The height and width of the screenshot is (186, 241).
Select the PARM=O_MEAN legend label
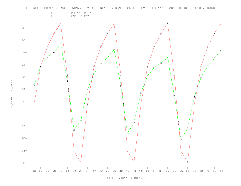point(81,13)
